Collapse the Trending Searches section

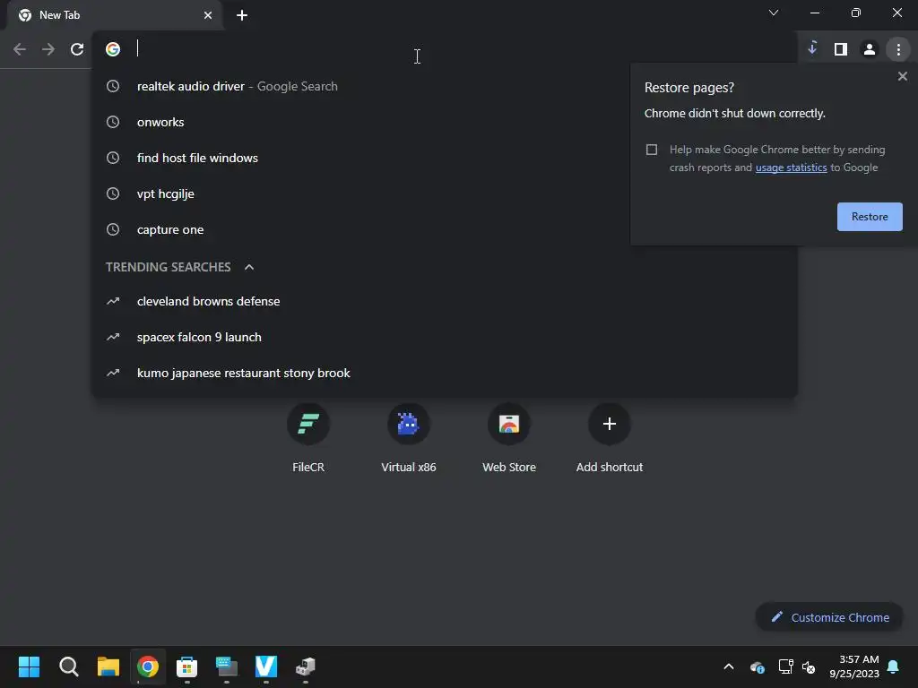point(249,267)
